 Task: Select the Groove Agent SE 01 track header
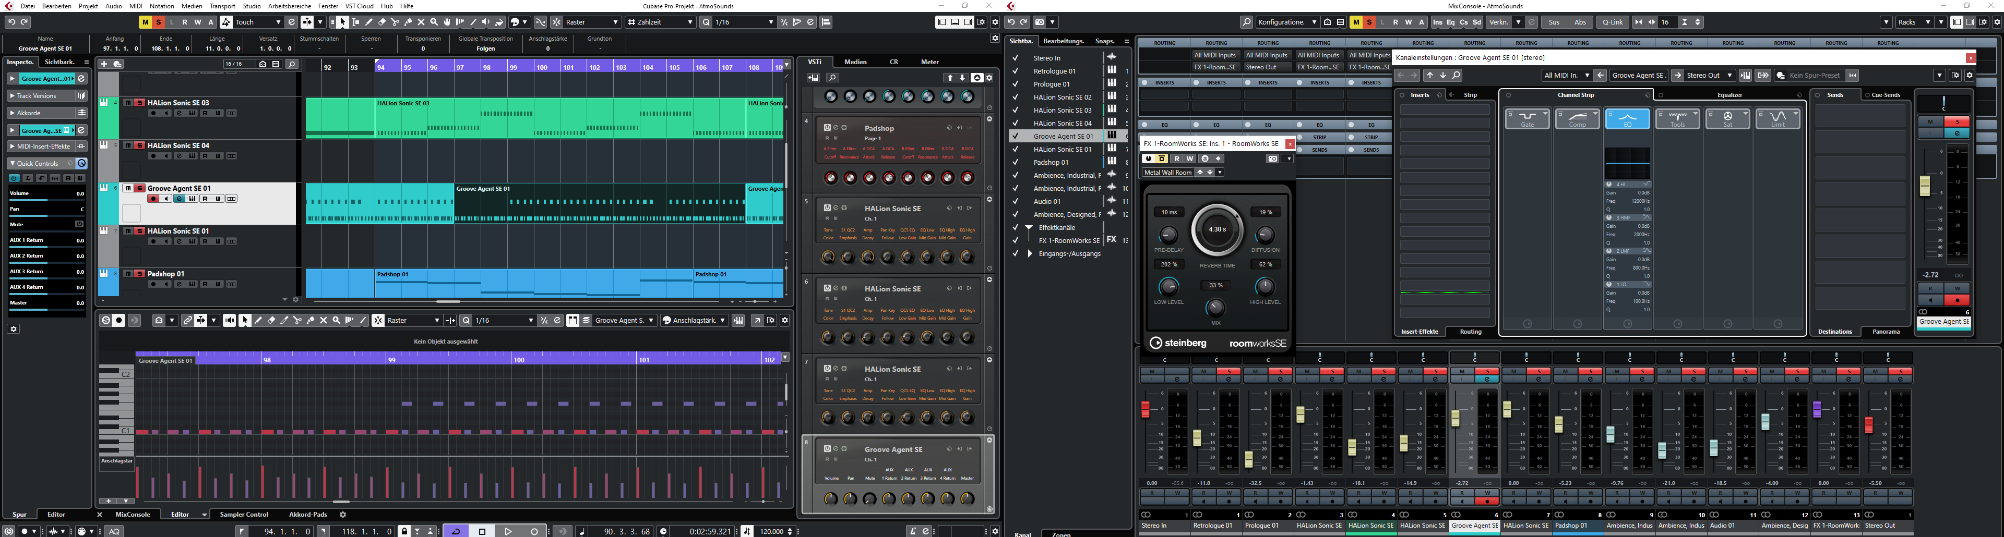[x=209, y=204]
